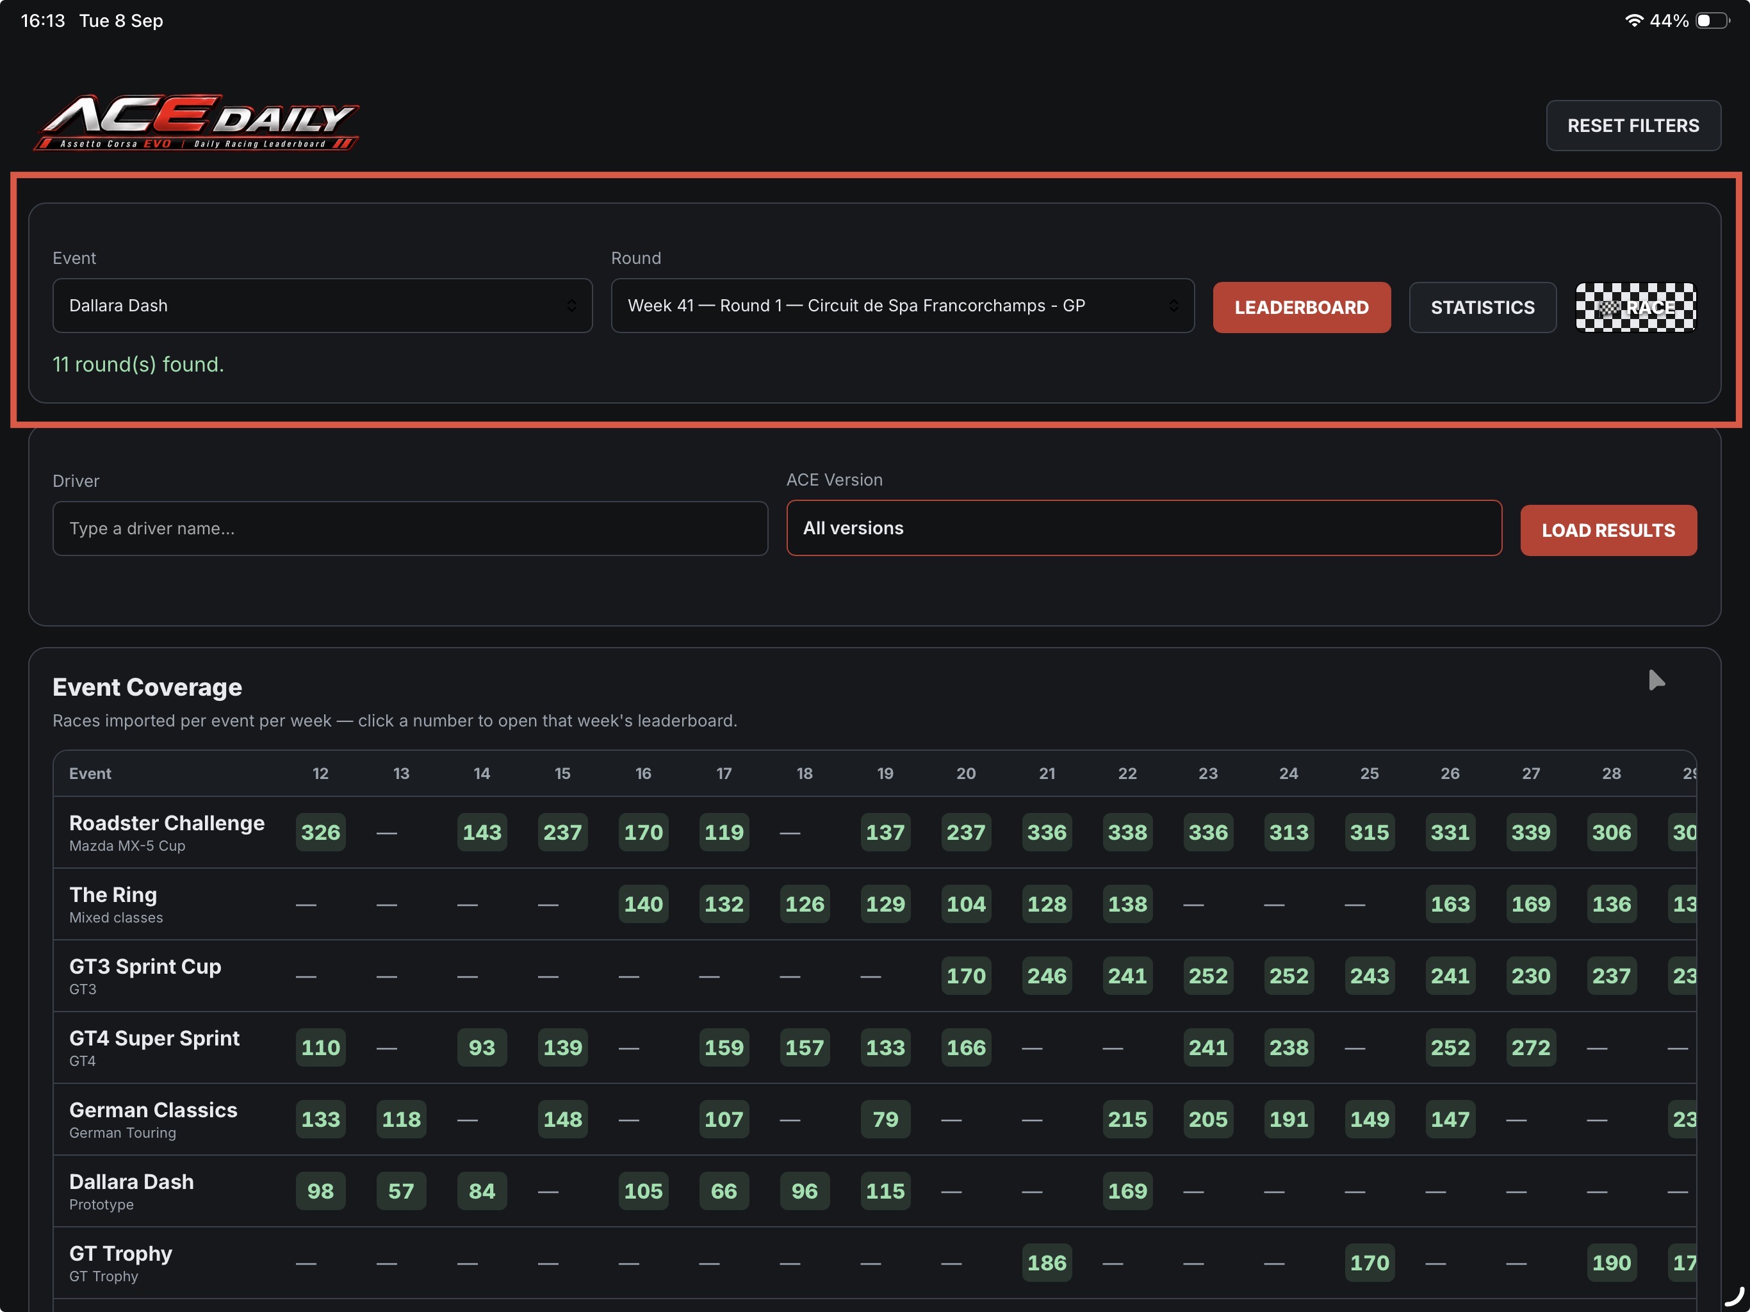Open Roadster Challenge week 14 value 143
This screenshot has height=1312, width=1750.
(x=482, y=832)
